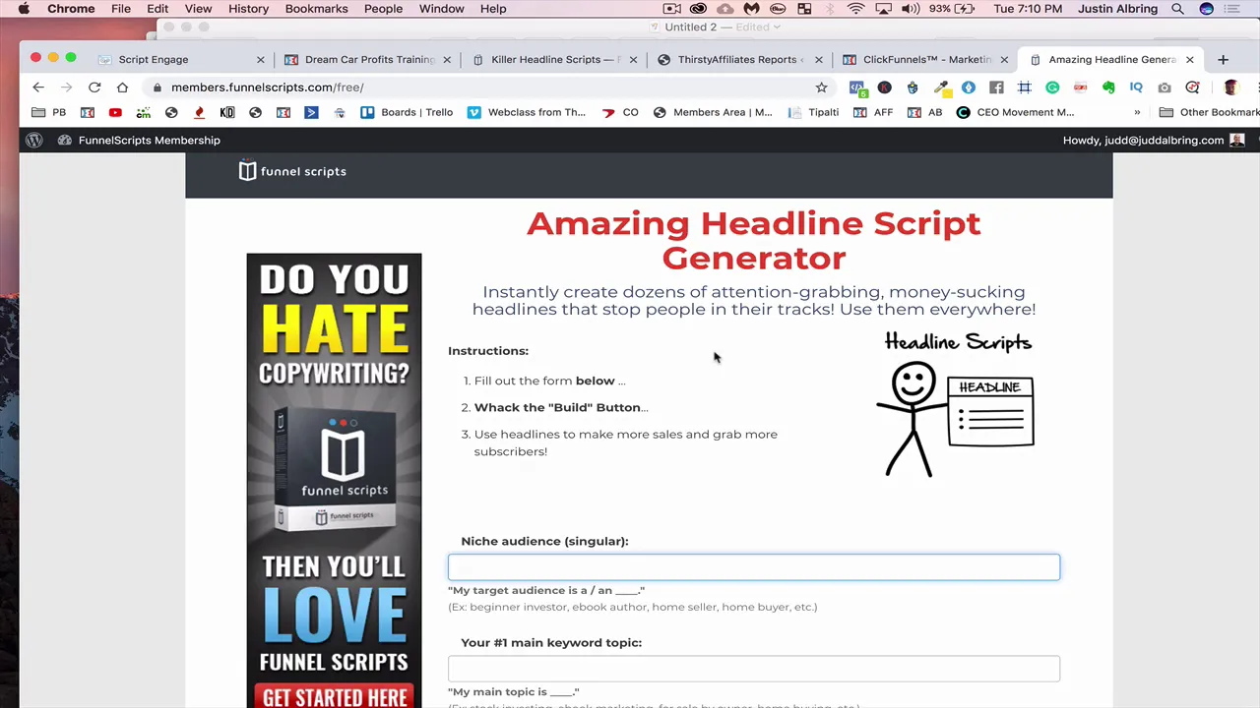
Task: Click the Howdy judd@juddalbring.com account link
Action: point(1153,140)
